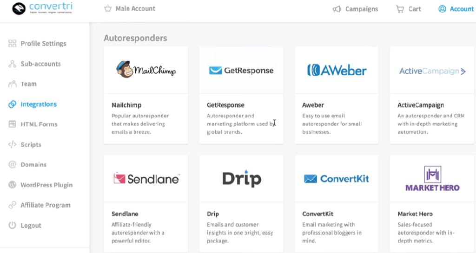The width and height of the screenshot is (476, 253).
Task: Click the Team people icon
Action: (13, 84)
